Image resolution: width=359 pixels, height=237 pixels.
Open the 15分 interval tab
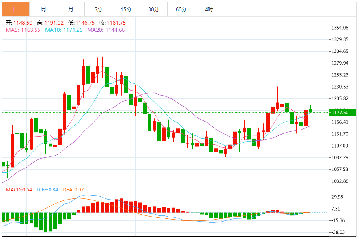pyautogui.click(x=126, y=9)
